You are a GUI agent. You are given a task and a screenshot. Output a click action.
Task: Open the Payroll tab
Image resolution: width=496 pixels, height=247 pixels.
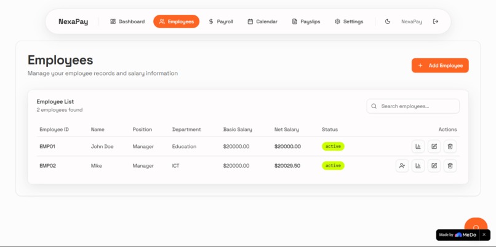(x=221, y=22)
